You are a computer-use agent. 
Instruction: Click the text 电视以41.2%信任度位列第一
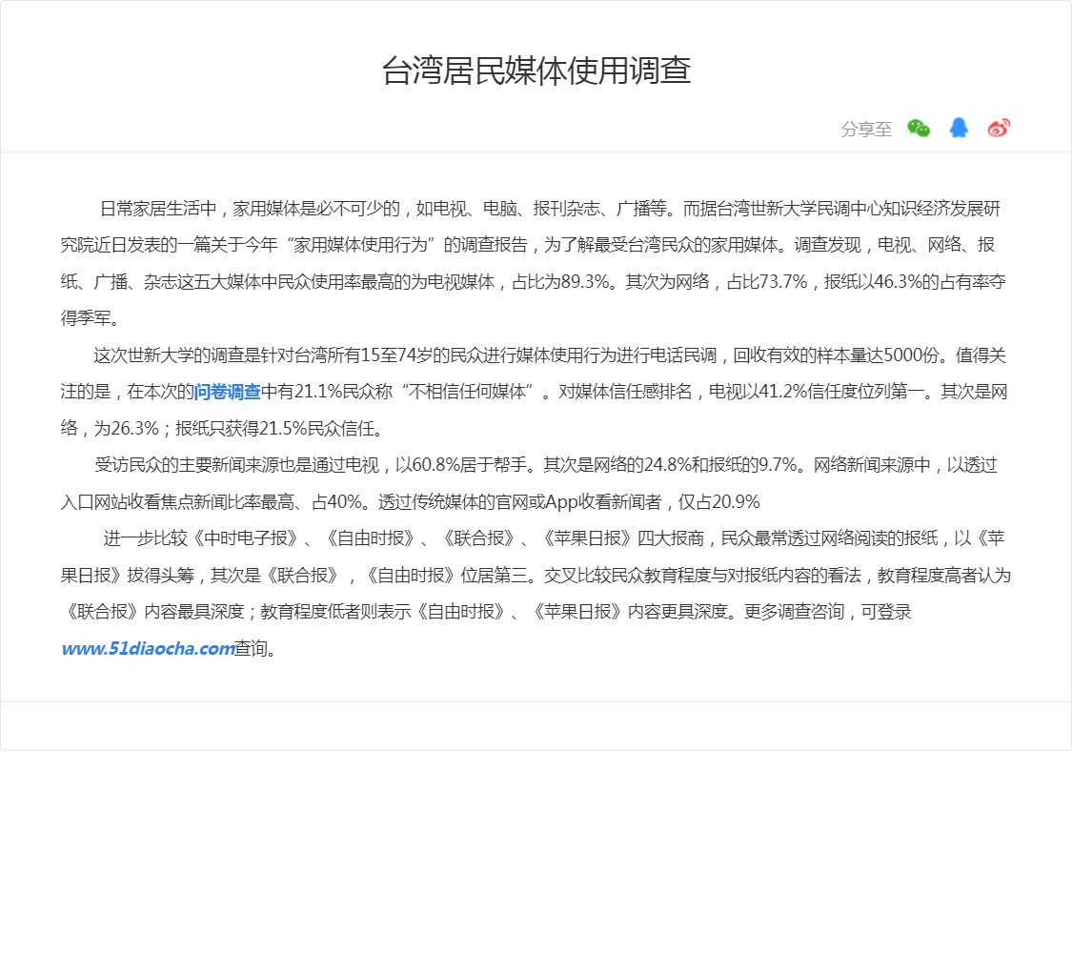pos(817,392)
